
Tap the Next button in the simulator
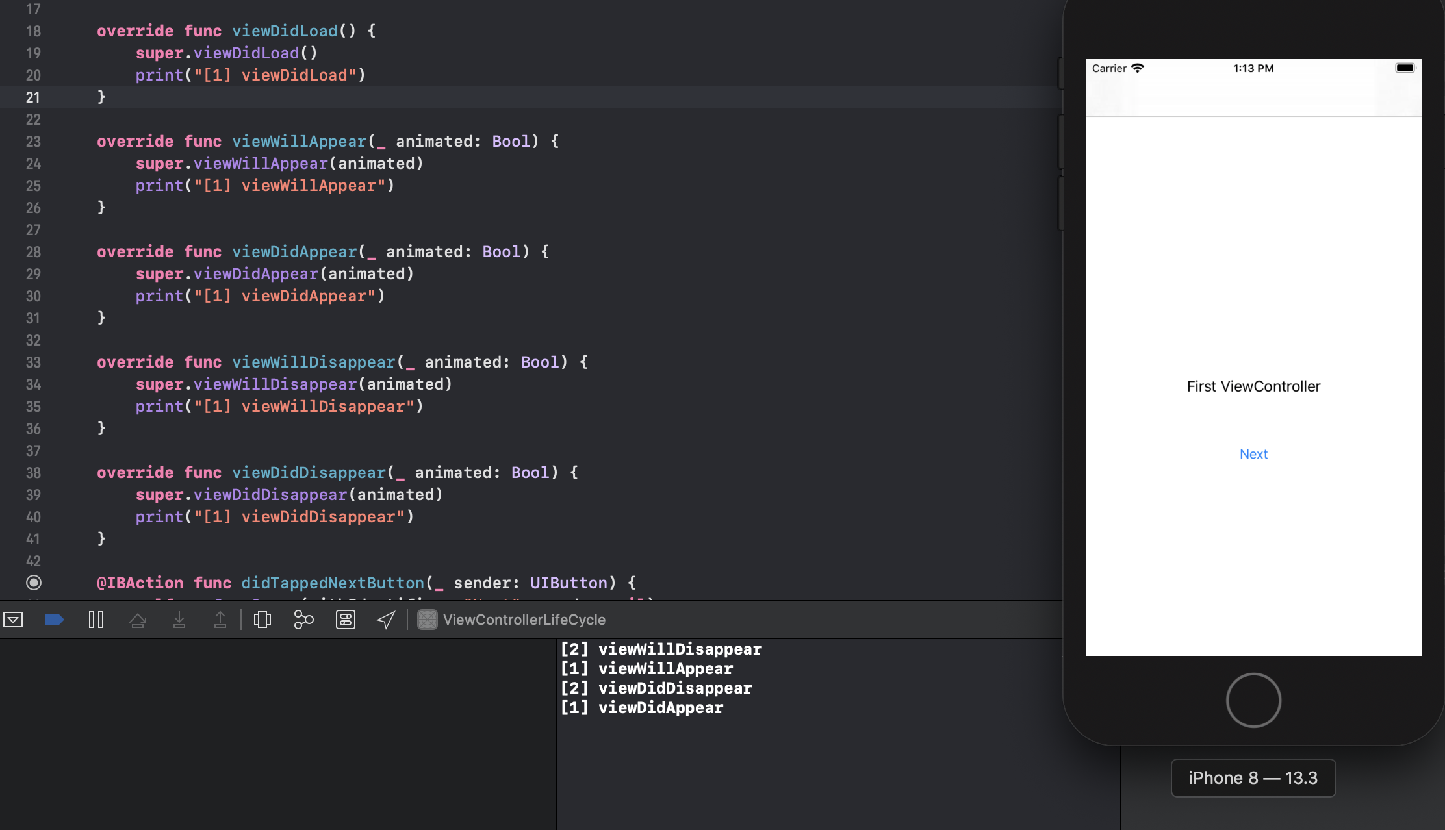click(x=1253, y=454)
